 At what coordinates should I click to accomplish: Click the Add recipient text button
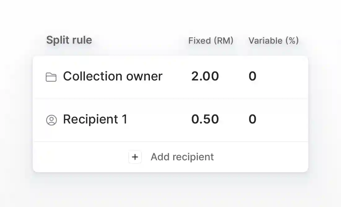coord(182,157)
